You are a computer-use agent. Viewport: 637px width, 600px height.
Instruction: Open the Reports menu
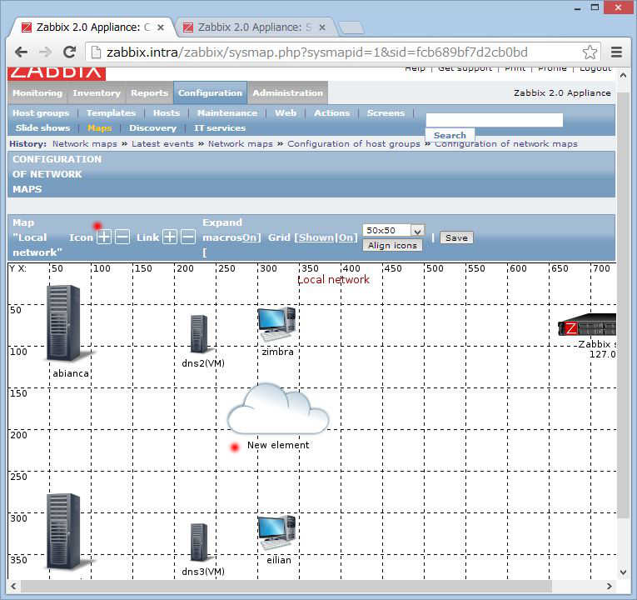click(150, 92)
